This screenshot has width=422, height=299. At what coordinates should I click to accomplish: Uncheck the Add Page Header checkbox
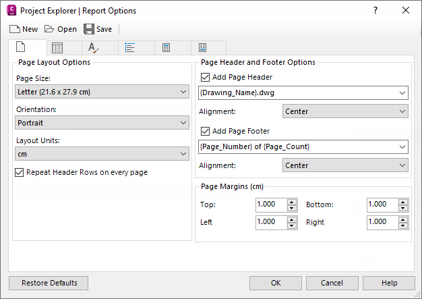tap(206, 77)
